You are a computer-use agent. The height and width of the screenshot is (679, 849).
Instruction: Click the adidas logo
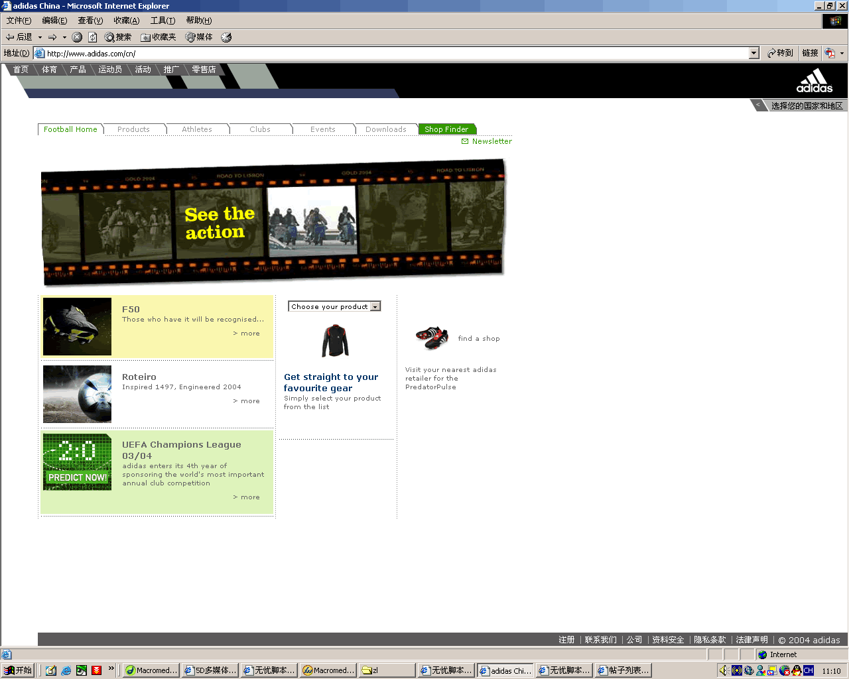click(815, 80)
